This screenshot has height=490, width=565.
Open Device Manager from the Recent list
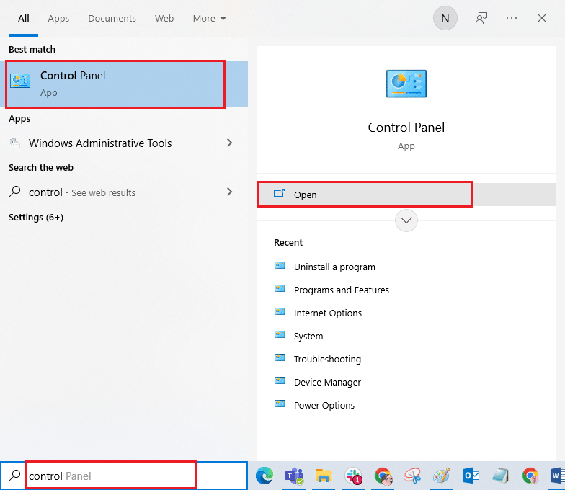[326, 382]
